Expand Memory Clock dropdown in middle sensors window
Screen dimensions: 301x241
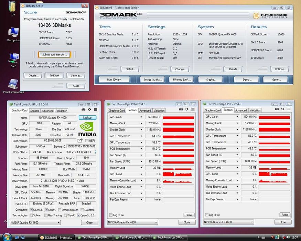coord(141,123)
